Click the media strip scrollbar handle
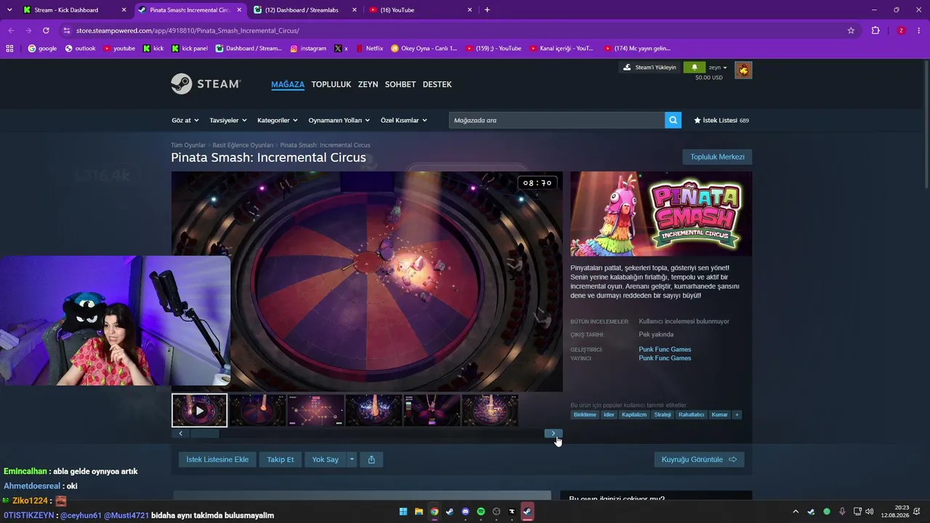The width and height of the screenshot is (930, 523). point(205,434)
